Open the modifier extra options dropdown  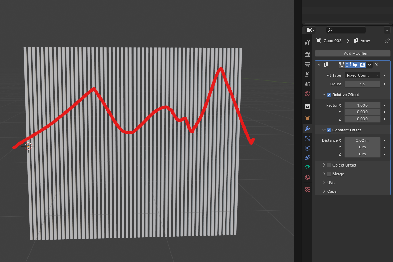click(x=369, y=65)
